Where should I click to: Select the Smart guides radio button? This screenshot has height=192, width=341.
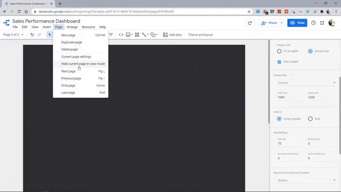tap(279, 119)
